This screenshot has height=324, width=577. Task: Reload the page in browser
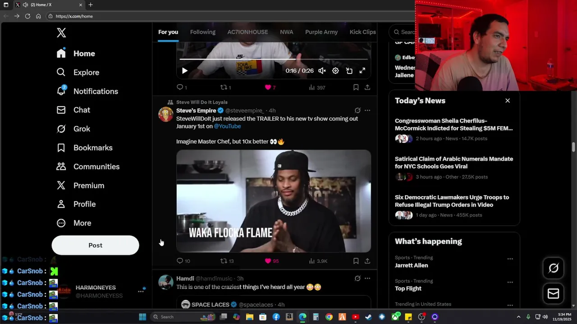click(27, 16)
